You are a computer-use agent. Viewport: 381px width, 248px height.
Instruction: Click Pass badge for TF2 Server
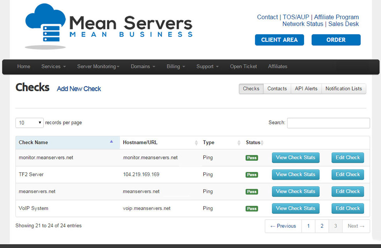(x=252, y=175)
